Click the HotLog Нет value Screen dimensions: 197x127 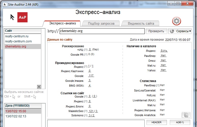(162, 95)
